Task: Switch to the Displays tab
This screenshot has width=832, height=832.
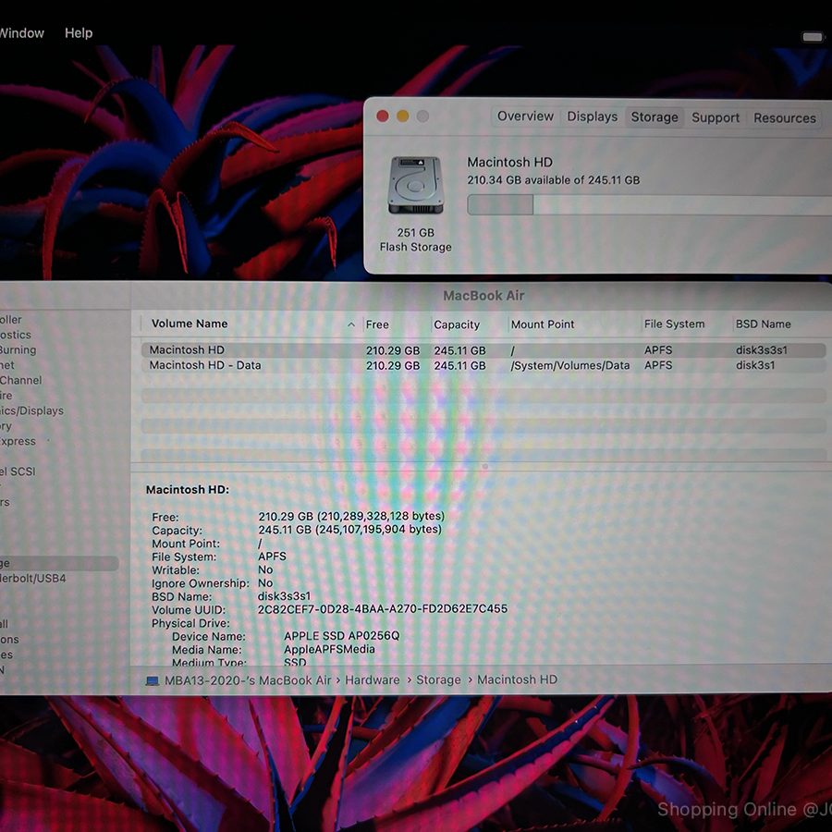Action: [x=593, y=116]
